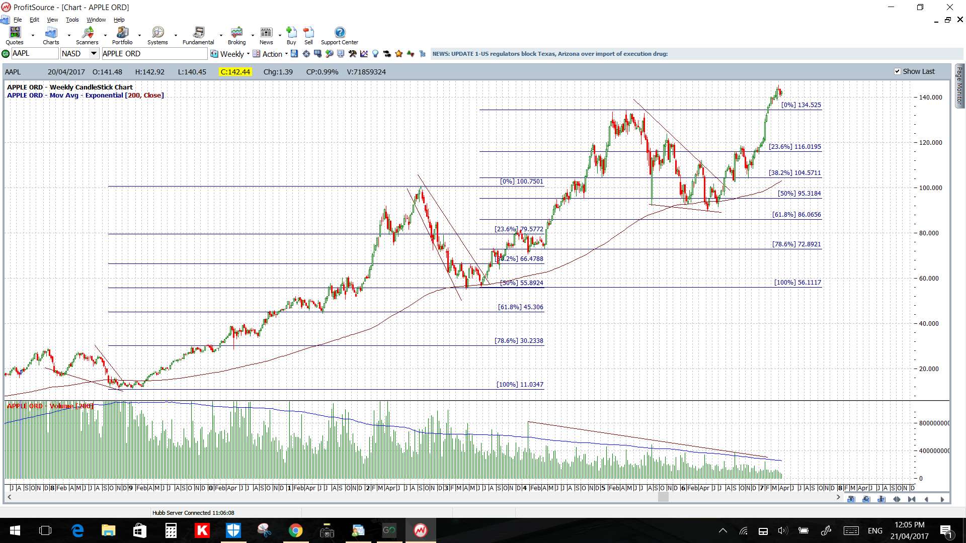The height and width of the screenshot is (543, 966).
Task: Open the Charts toolbar button
Action: [51, 36]
